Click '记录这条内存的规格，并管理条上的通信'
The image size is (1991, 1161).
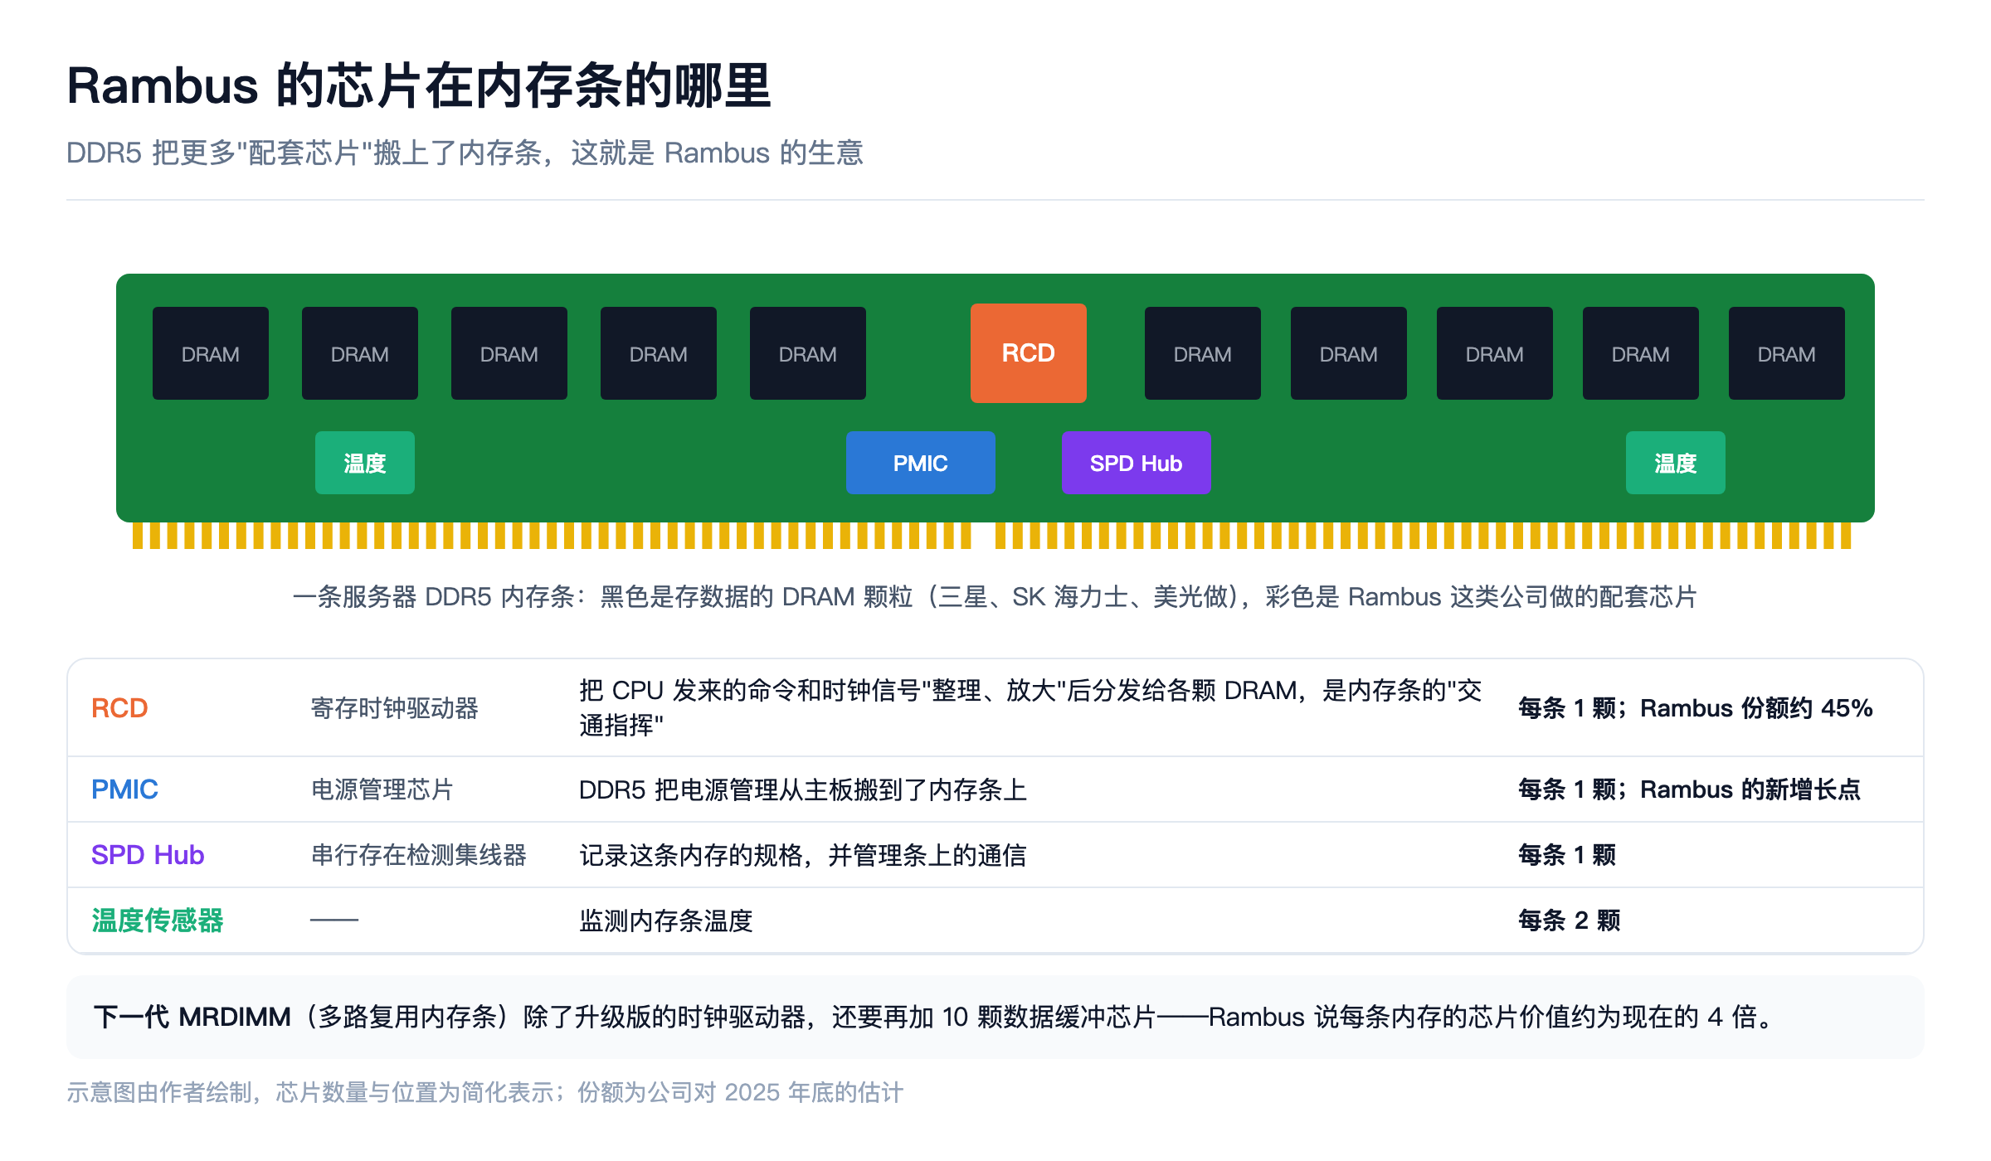point(803,855)
